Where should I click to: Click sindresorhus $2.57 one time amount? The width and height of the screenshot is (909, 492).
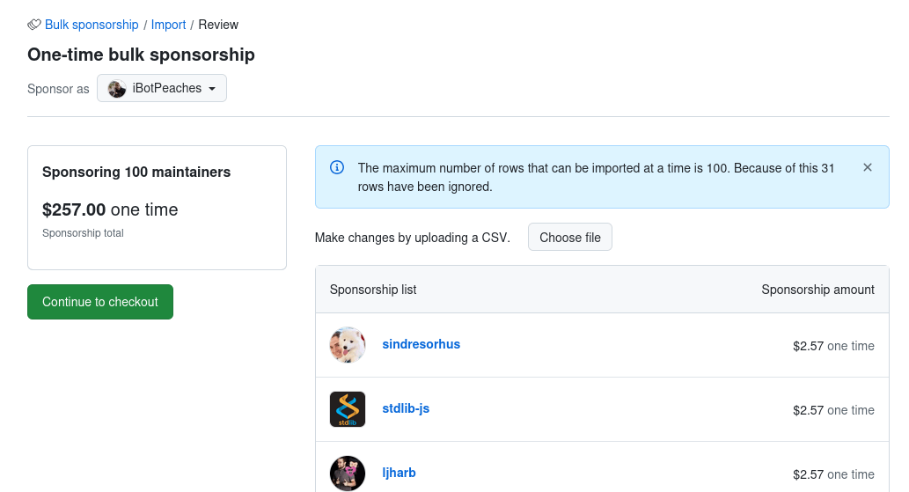click(833, 346)
